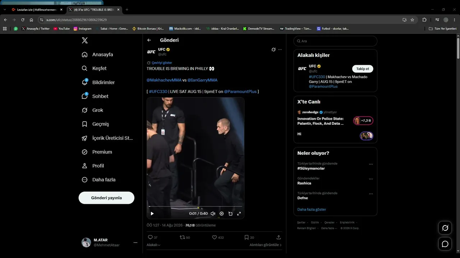This screenshot has width=460, height=258.
Task: Open Geçmiş bookmarks
Action: [96, 124]
